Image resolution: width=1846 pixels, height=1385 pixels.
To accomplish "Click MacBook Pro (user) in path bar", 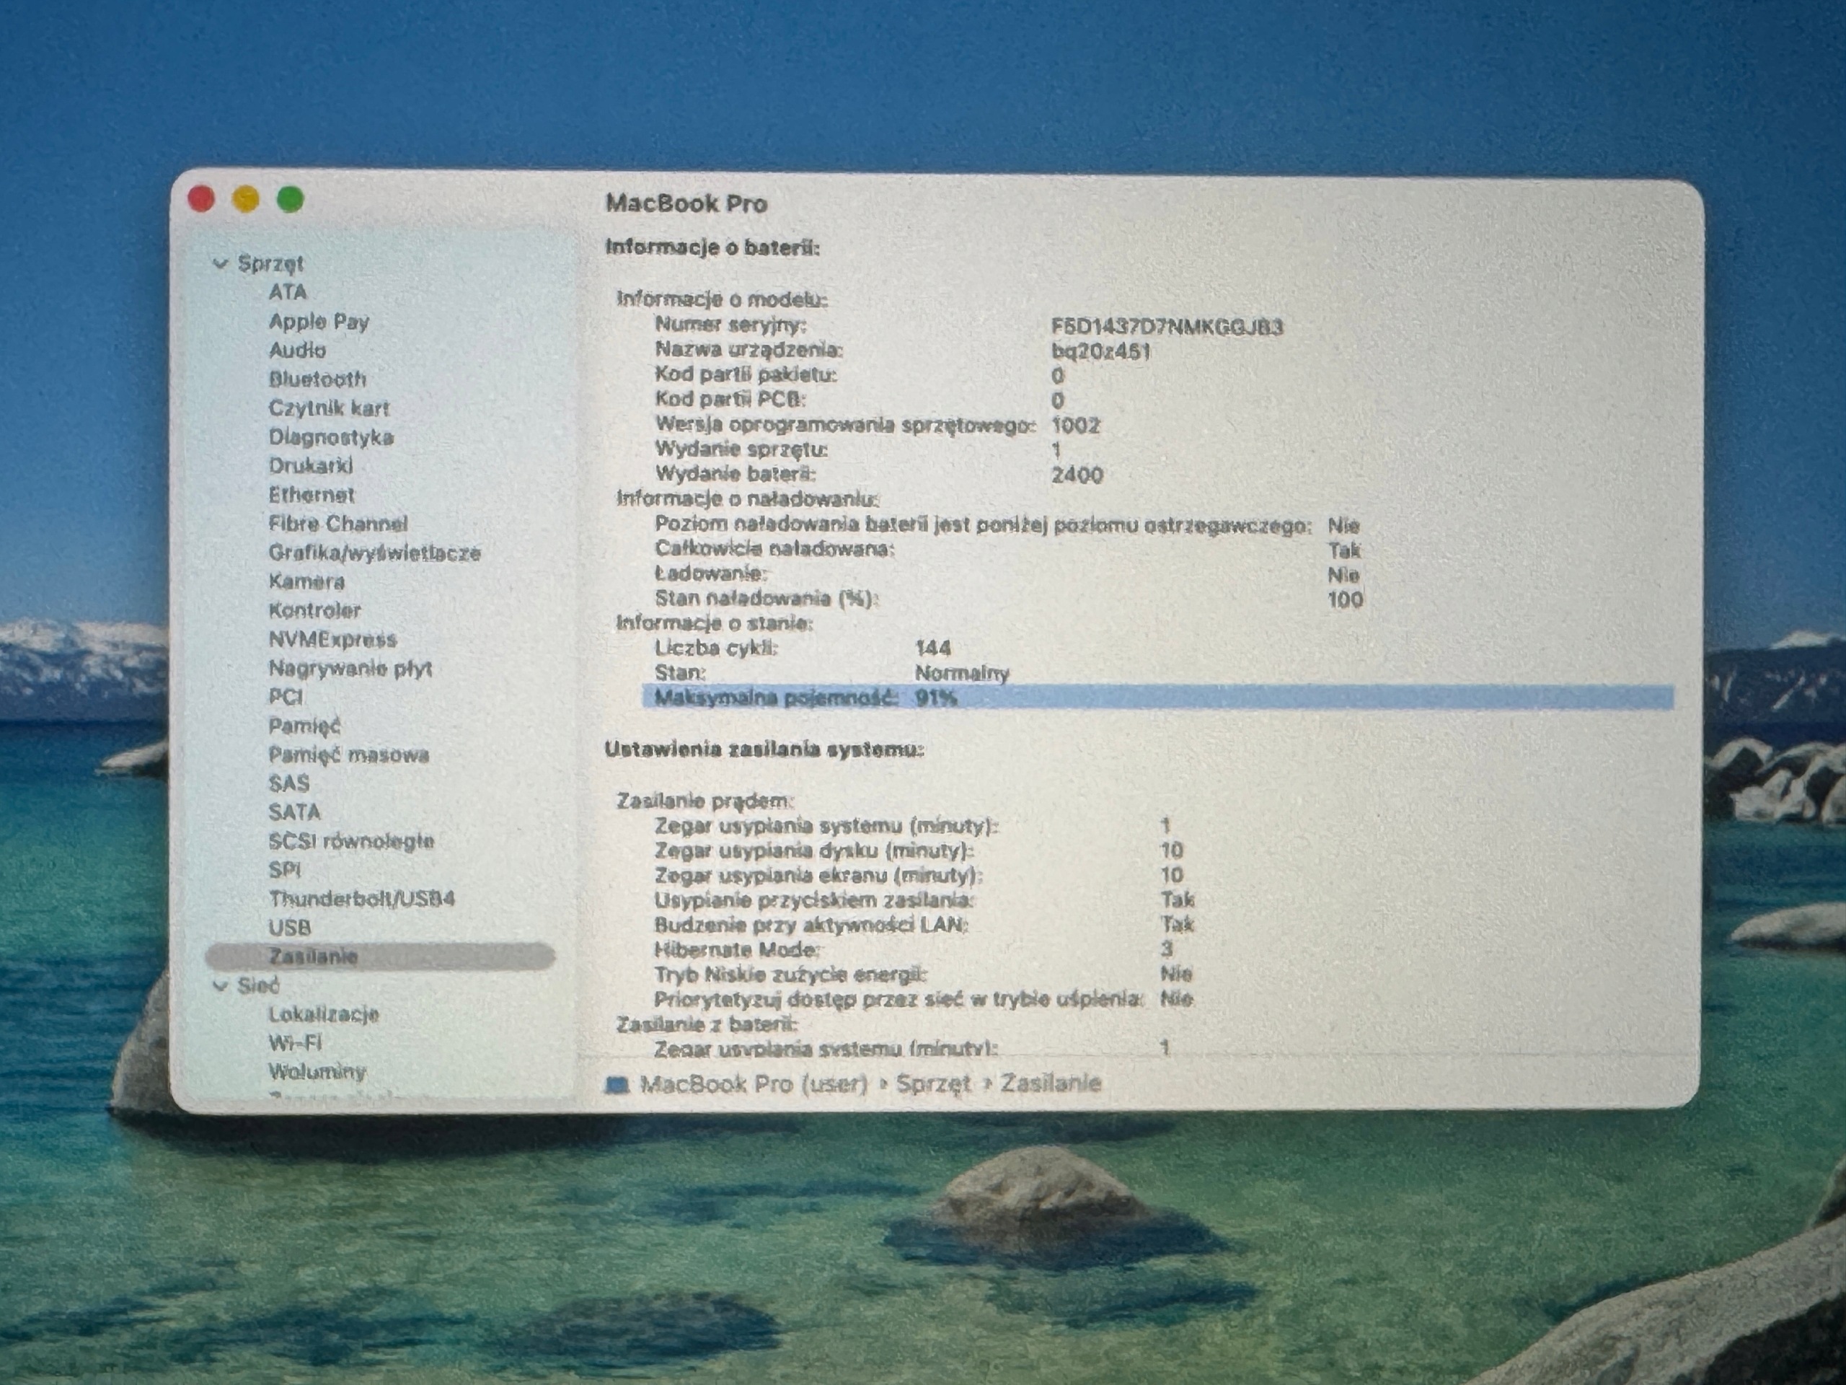I will point(754,1084).
